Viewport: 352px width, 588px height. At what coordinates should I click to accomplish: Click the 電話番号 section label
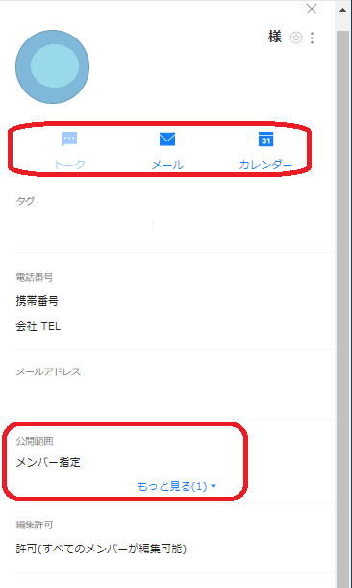click(34, 277)
